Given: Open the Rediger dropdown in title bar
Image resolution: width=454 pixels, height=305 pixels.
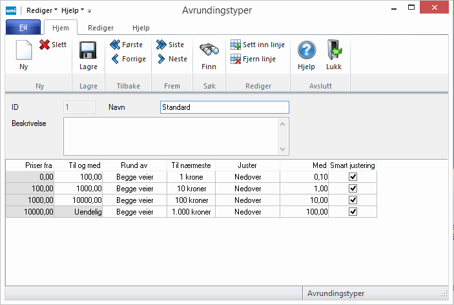Looking at the screenshot, I should 42,11.
